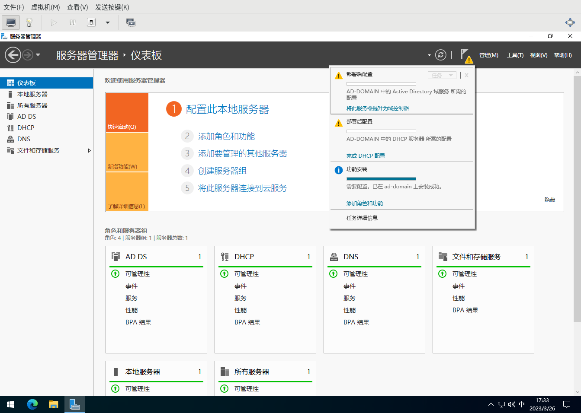Screen dimensions: 581x413
Task: Click the VM play toolbar button
Action: tap(54, 22)
